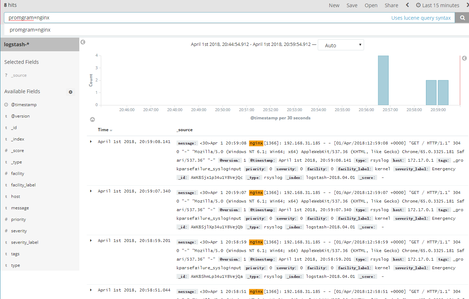The width and height of the screenshot is (469, 299).
Task: Open the Auto interval dropdown
Action: 341,45
